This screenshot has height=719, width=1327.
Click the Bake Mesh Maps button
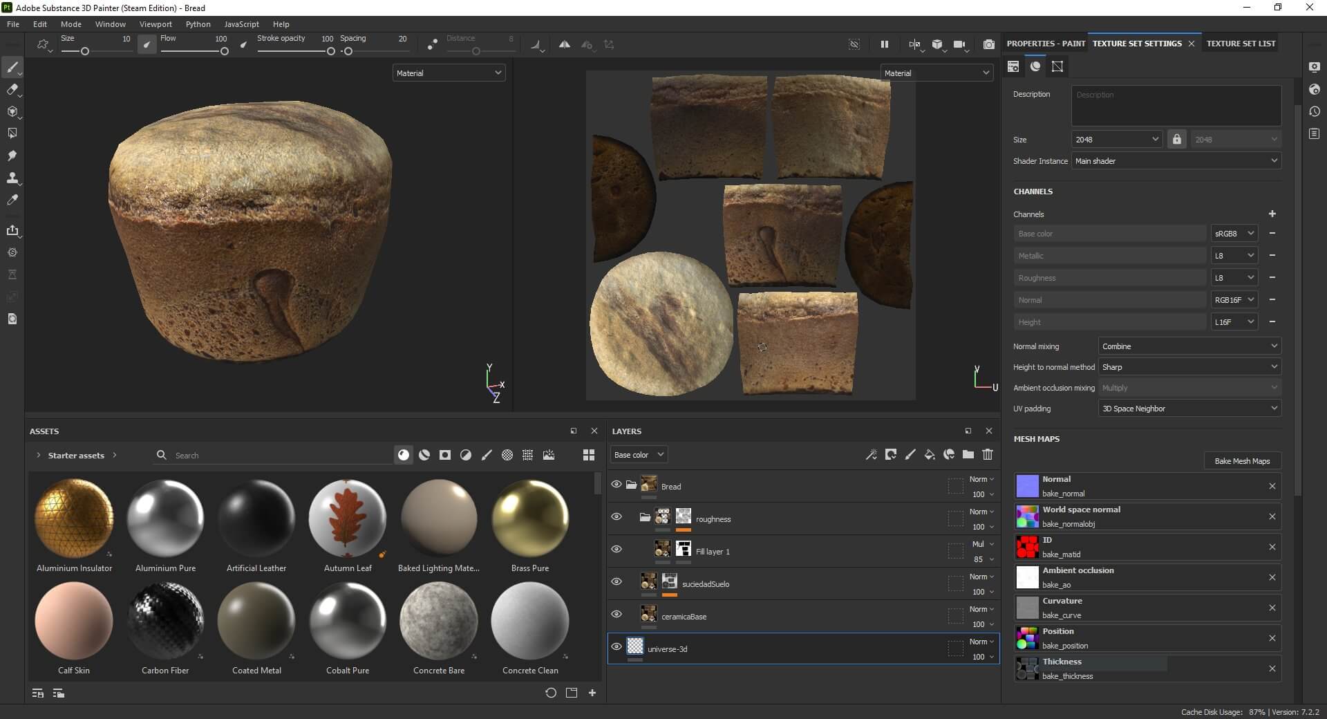[1242, 461]
